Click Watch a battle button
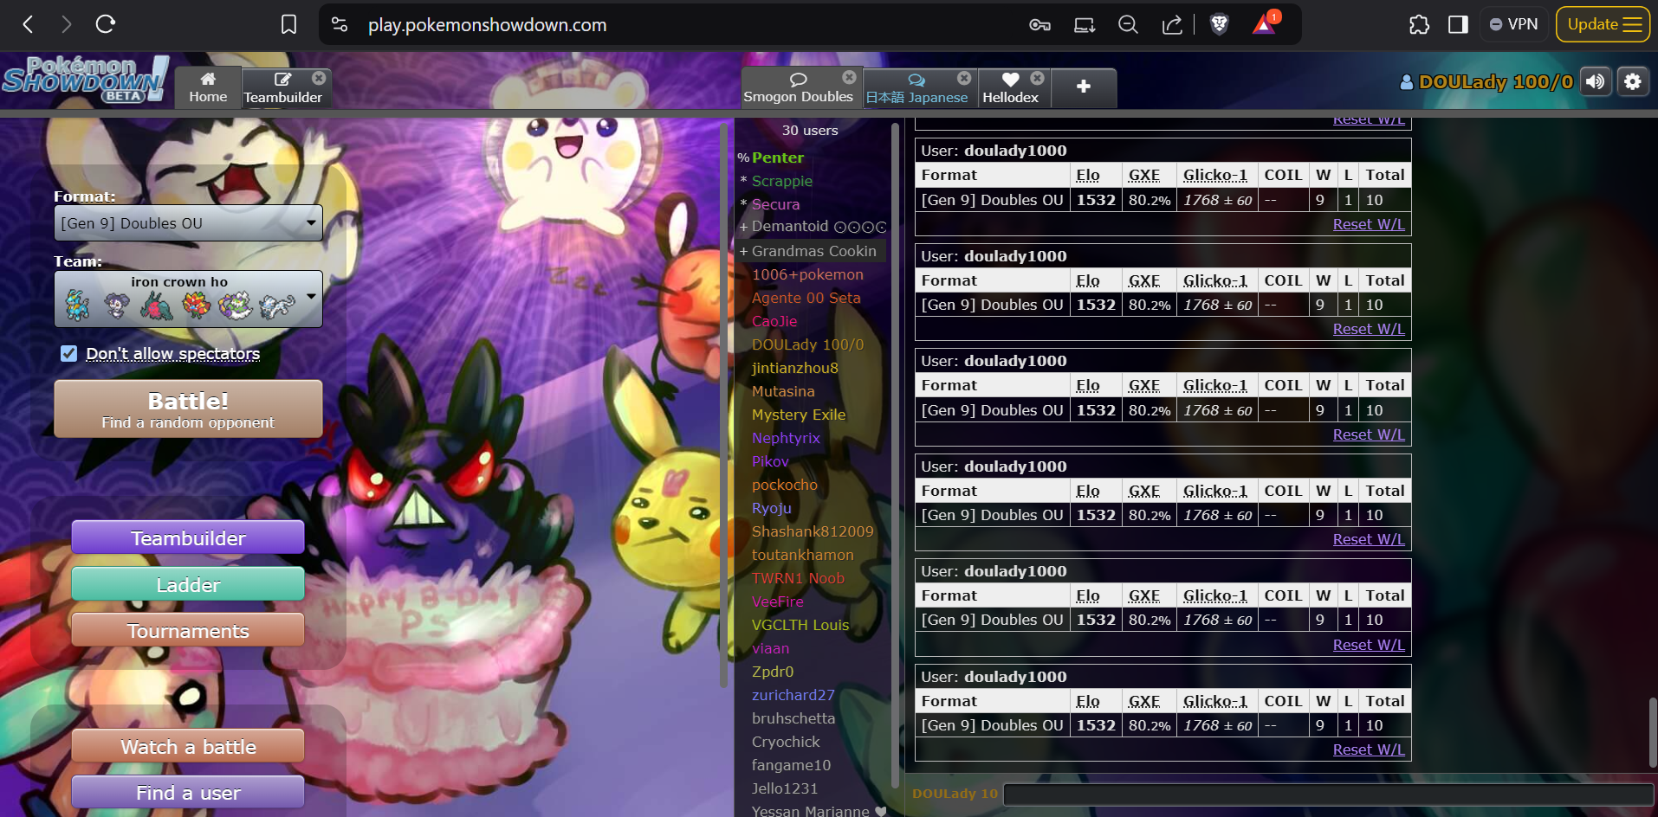Image resolution: width=1658 pixels, height=817 pixels. click(x=188, y=746)
